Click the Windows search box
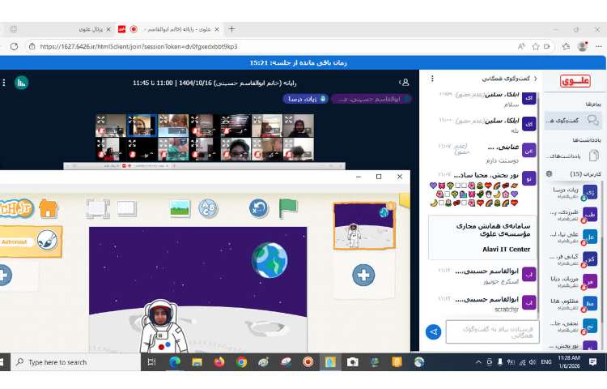This screenshot has width=607, height=389. pyautogui.click(x=76, y=362)
